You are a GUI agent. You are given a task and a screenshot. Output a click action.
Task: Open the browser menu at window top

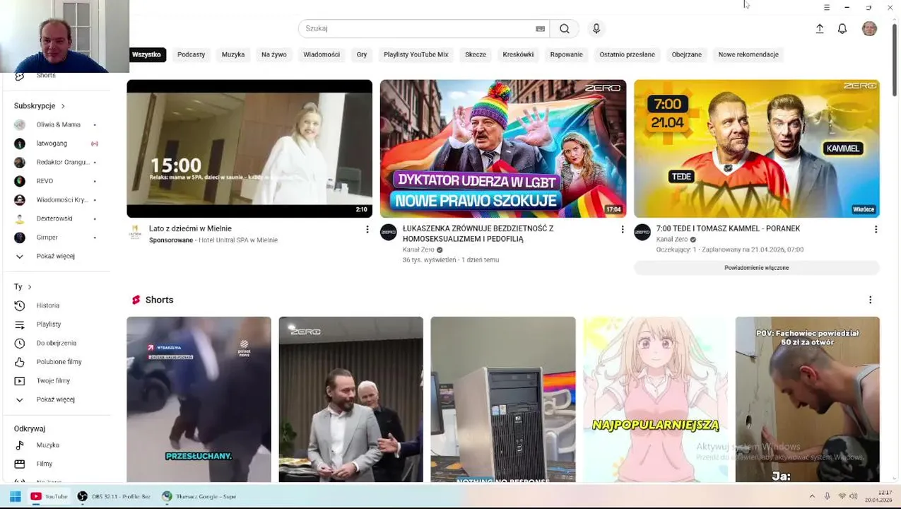click(826, 7)
